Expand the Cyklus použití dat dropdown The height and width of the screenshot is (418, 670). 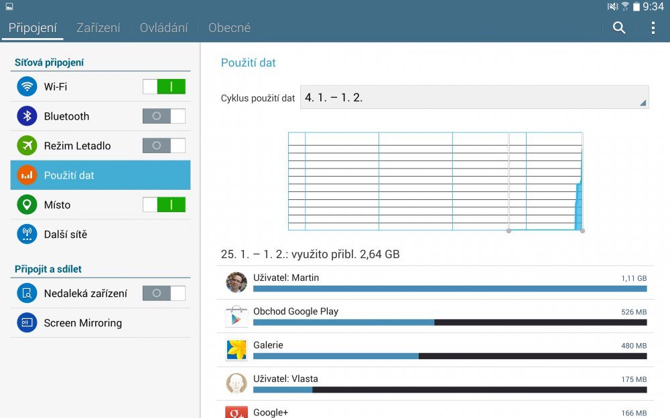coord(474,97)
